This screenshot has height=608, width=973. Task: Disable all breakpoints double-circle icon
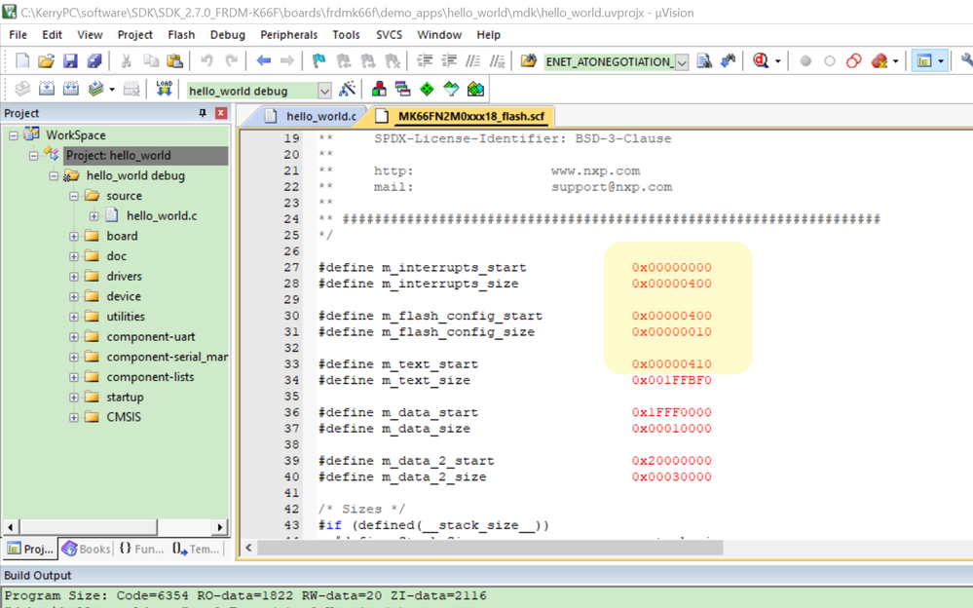point(854,60)
